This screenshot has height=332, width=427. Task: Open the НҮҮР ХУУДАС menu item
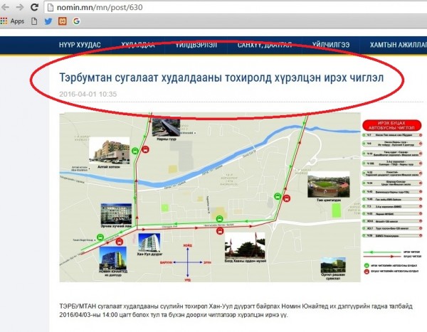[x=80, y=45]
